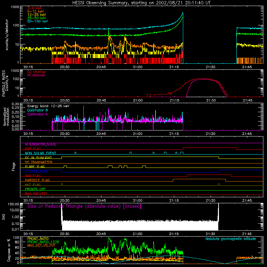Click the FLARE_FLAG label
The image size is (267, 267).
point(35,167)
